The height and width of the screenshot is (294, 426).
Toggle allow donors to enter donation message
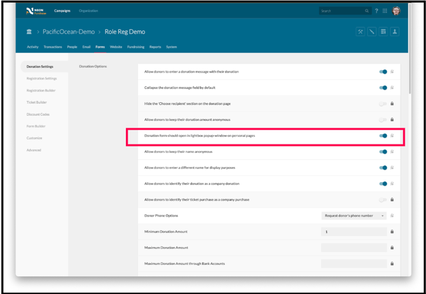click(383, 72)
